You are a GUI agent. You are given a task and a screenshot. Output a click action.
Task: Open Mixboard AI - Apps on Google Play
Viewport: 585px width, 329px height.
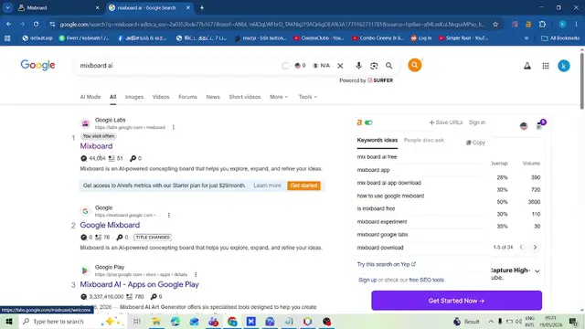pyautogui.click(x=139, y=284)
